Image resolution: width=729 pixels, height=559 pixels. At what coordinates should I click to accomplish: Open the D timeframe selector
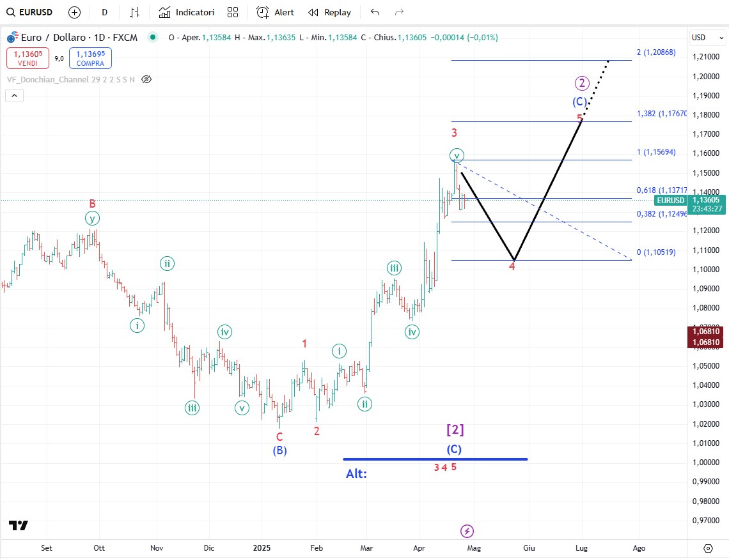tap(105, 13)
